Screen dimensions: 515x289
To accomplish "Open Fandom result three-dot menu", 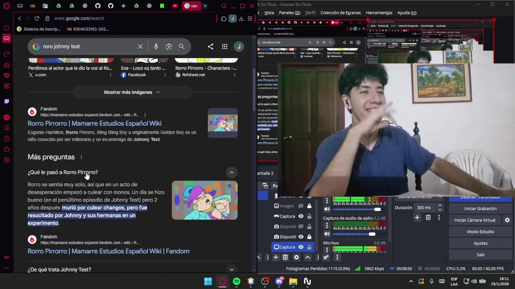I will [x=145, y=115].
